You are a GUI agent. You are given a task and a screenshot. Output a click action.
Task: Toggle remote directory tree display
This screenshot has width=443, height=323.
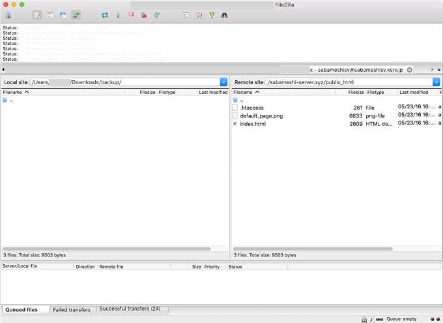coord(63,15)
